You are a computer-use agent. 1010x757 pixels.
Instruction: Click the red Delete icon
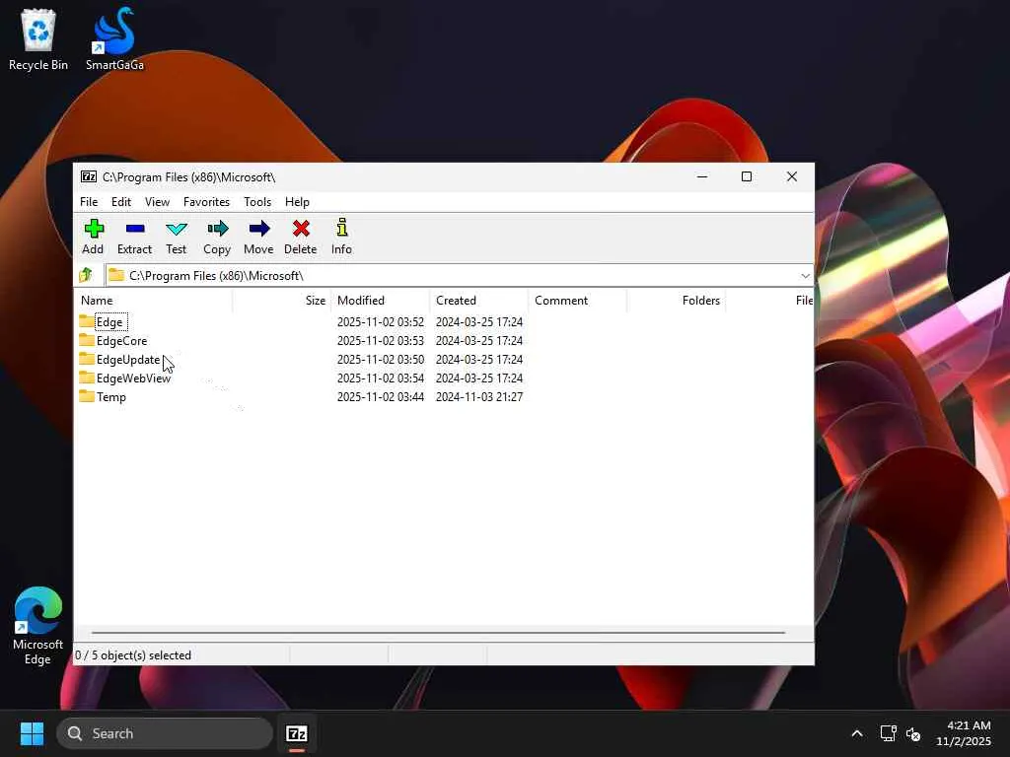click(301, 229)
